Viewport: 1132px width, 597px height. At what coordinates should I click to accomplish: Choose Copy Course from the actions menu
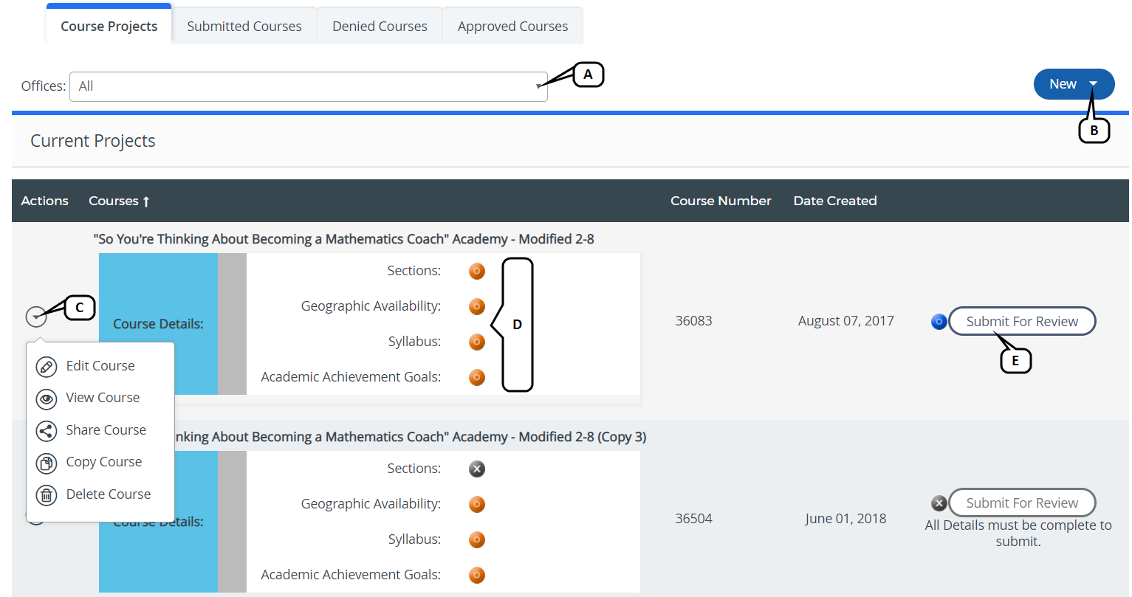click(x=103, y=462)
